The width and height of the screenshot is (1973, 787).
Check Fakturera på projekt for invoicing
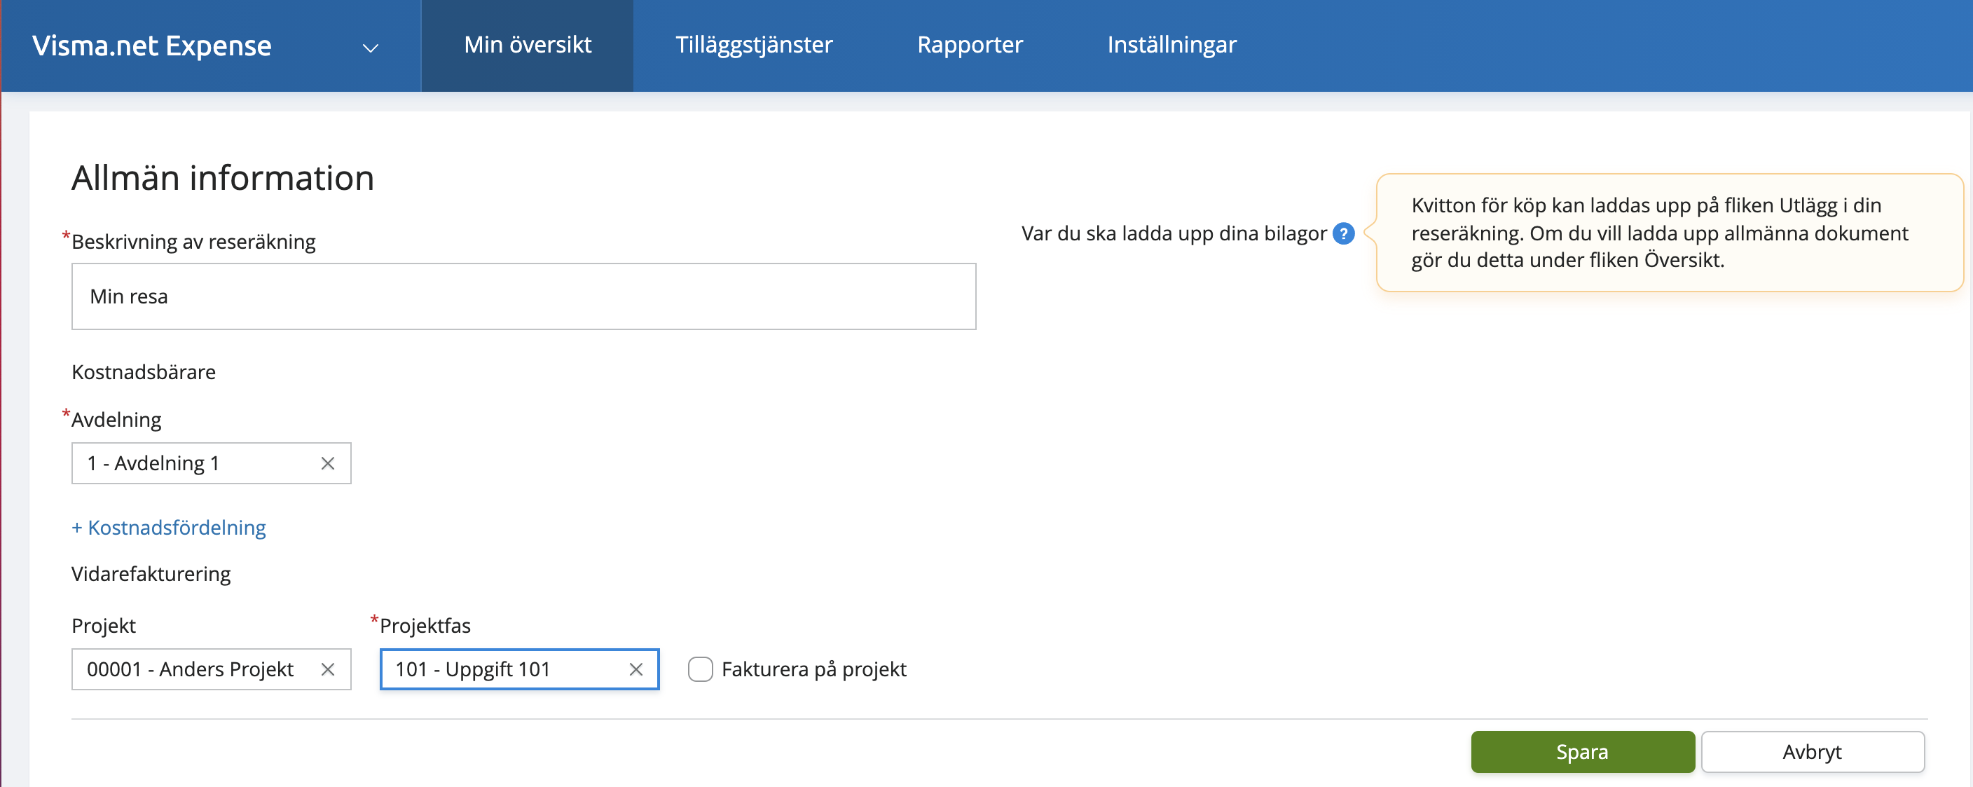pos(700,669)
